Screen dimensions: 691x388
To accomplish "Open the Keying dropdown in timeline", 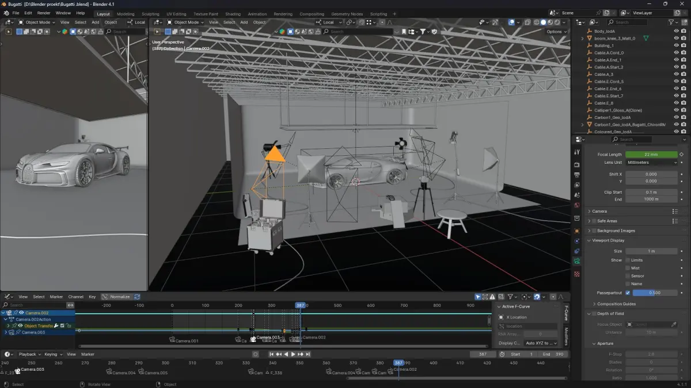I will pyautogui.click(x=53, y=354).
